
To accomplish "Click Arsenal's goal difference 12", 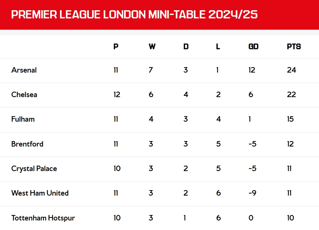I will [x=252, y=70].
